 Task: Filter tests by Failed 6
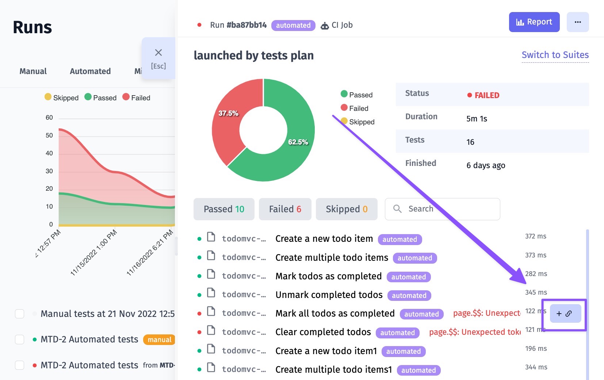pyautogui.click(x=285, y=209)
